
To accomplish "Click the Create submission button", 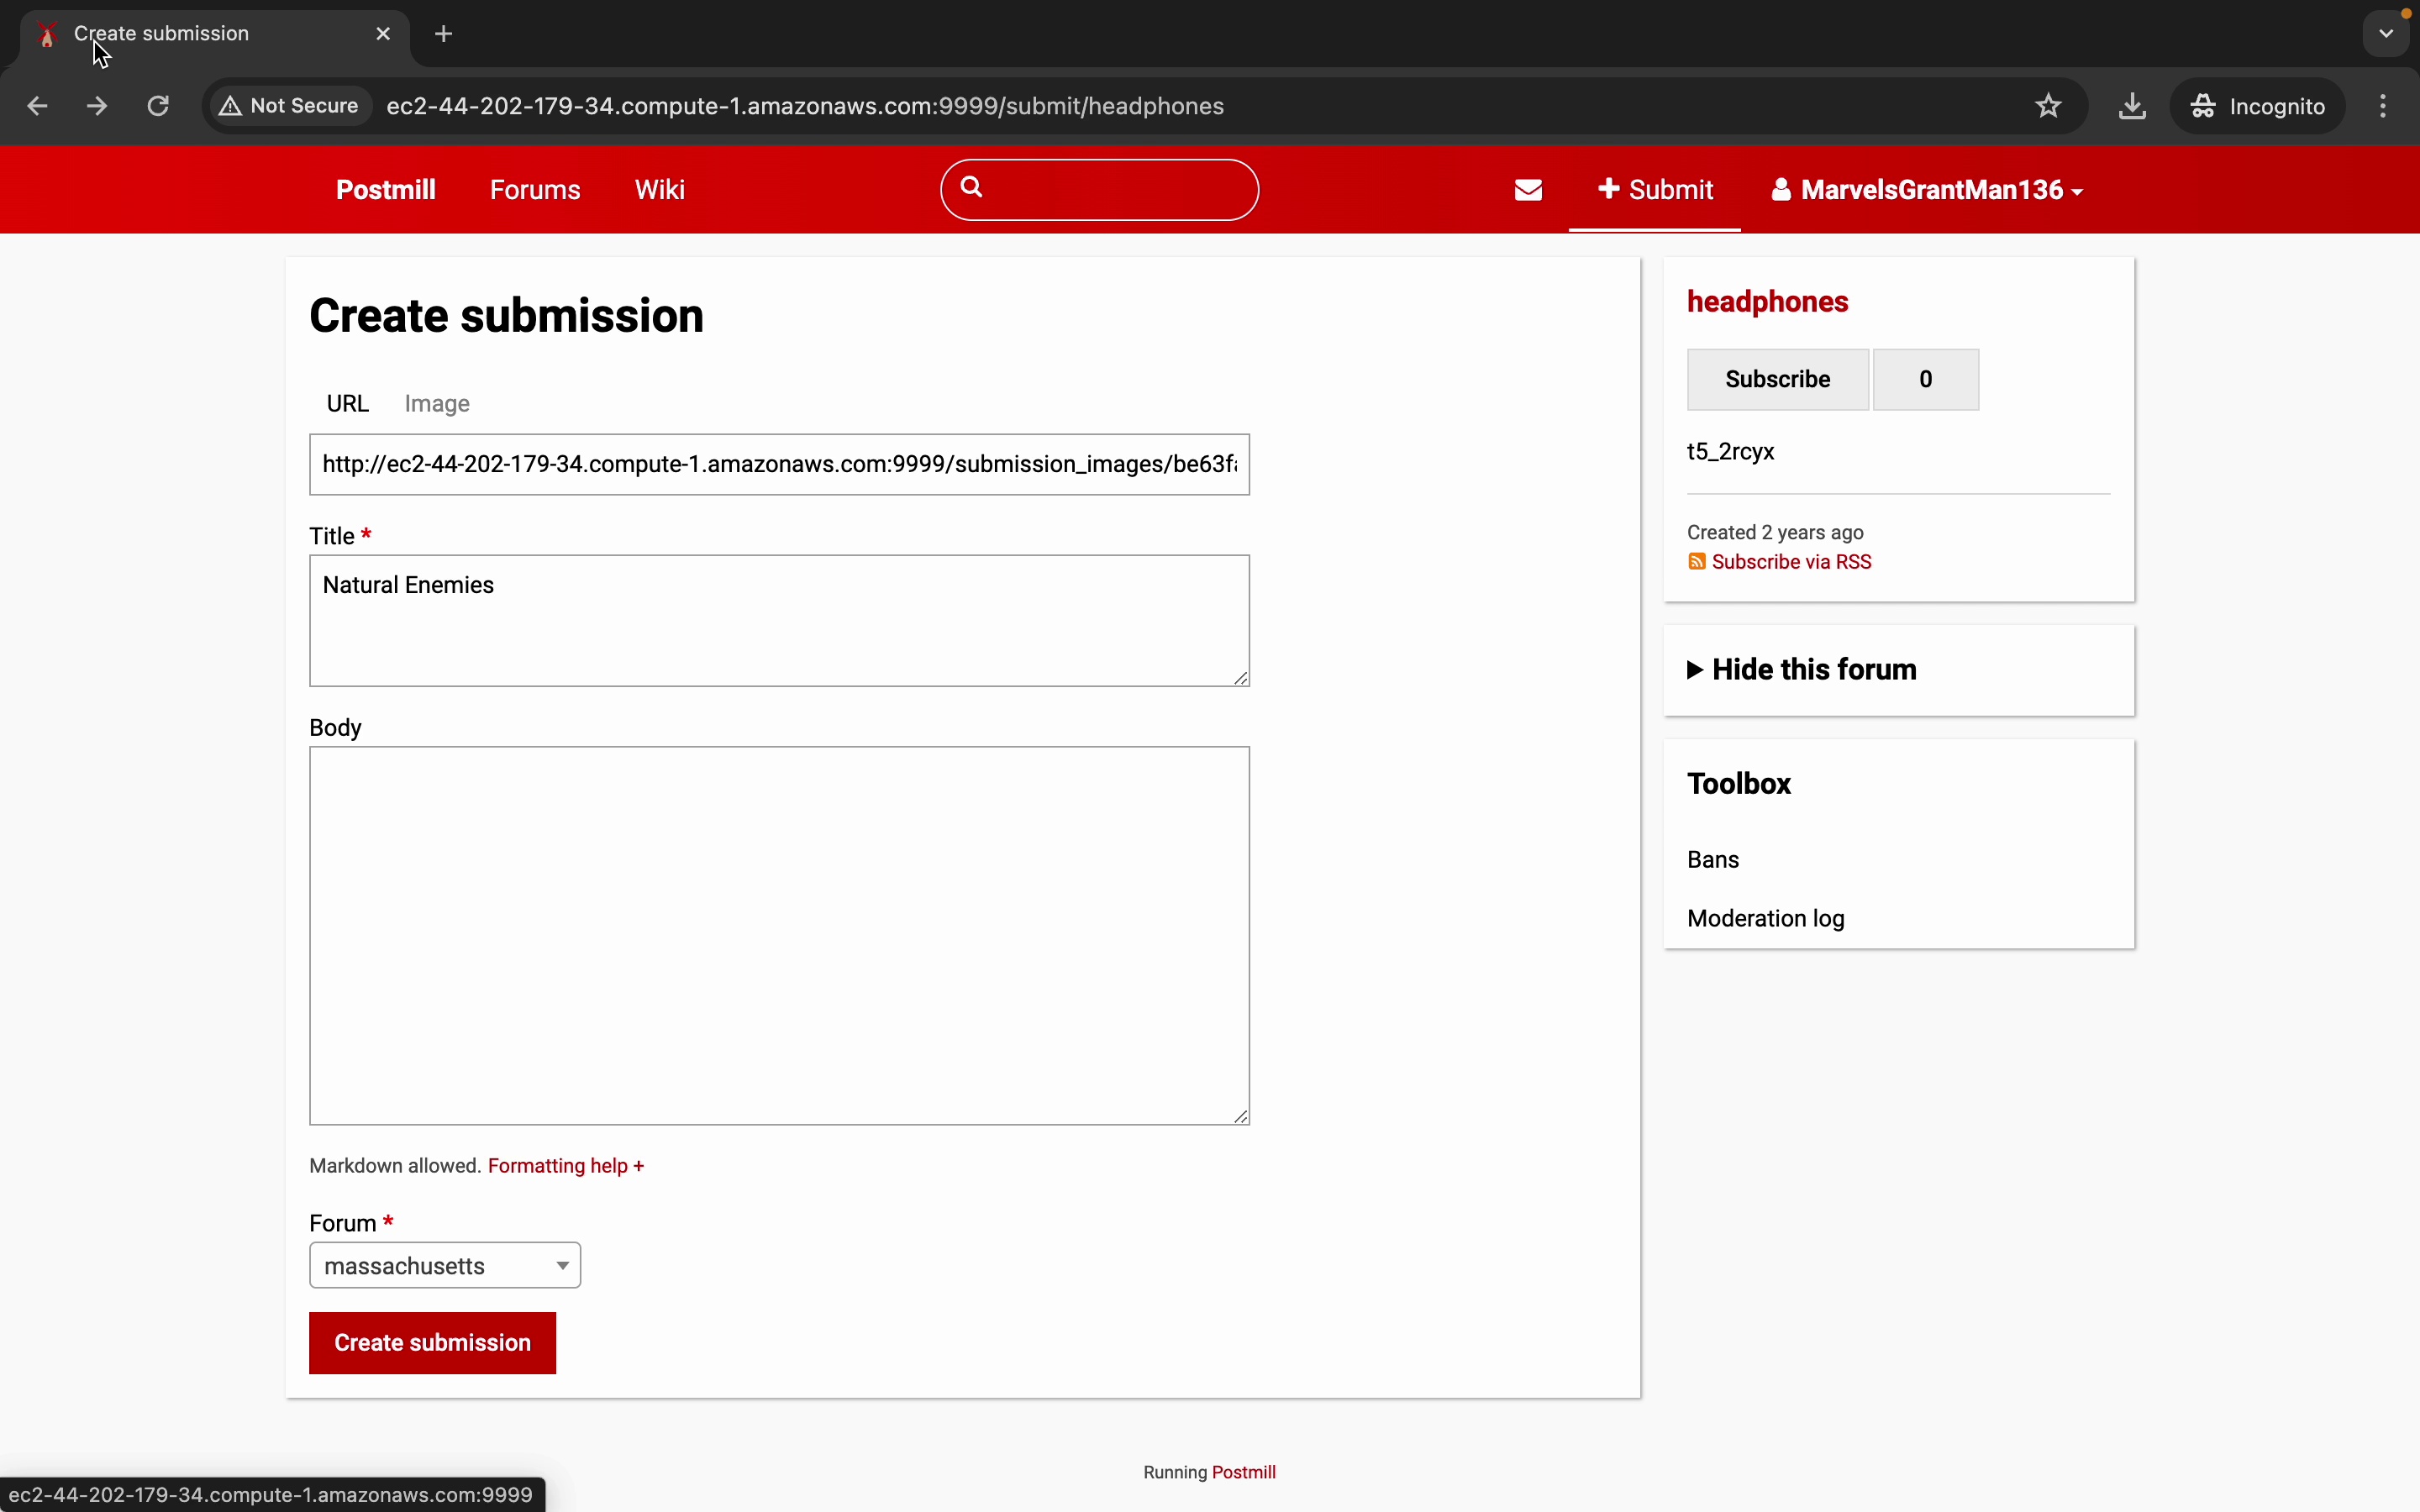I will pos(432,1343).
